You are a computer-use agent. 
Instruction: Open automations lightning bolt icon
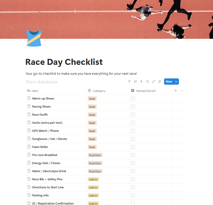coord(141,82)
